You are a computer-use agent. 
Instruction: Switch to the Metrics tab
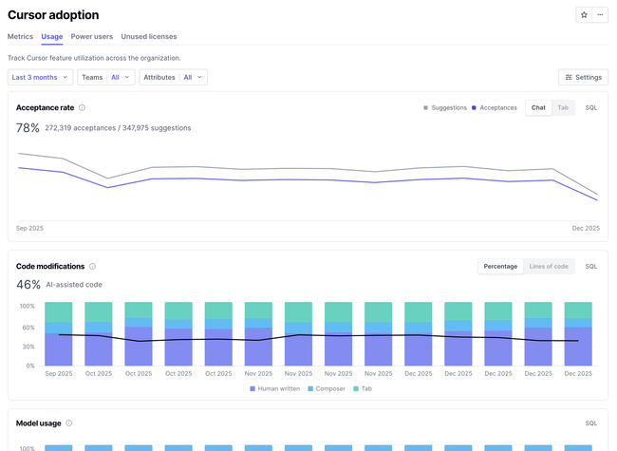point(20,37)
